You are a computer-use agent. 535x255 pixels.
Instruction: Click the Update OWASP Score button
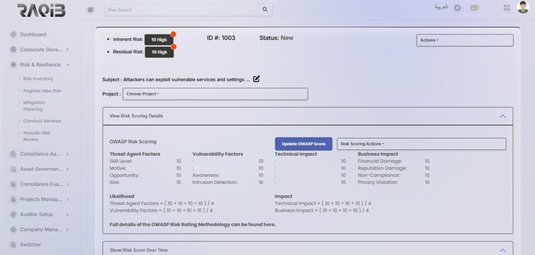tap(304, 144)
